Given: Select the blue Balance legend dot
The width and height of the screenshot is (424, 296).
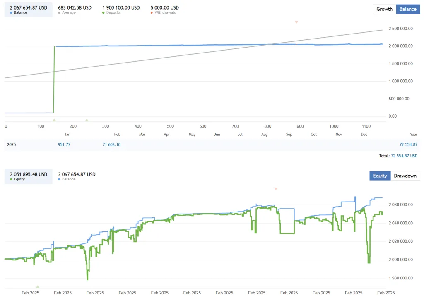Looking at the screenshot, I should (x=11, y=12).
